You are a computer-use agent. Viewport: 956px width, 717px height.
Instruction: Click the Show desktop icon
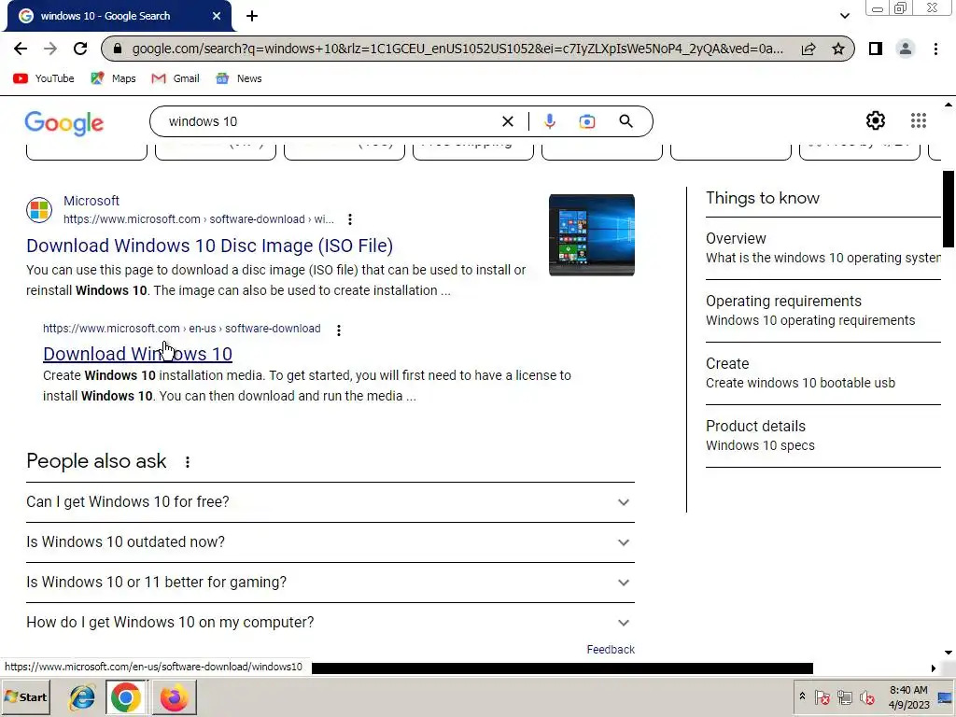tap(945, 696)
